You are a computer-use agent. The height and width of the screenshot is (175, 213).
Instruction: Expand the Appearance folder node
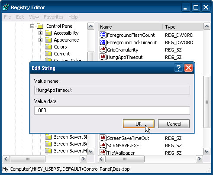tap(41, 40)
